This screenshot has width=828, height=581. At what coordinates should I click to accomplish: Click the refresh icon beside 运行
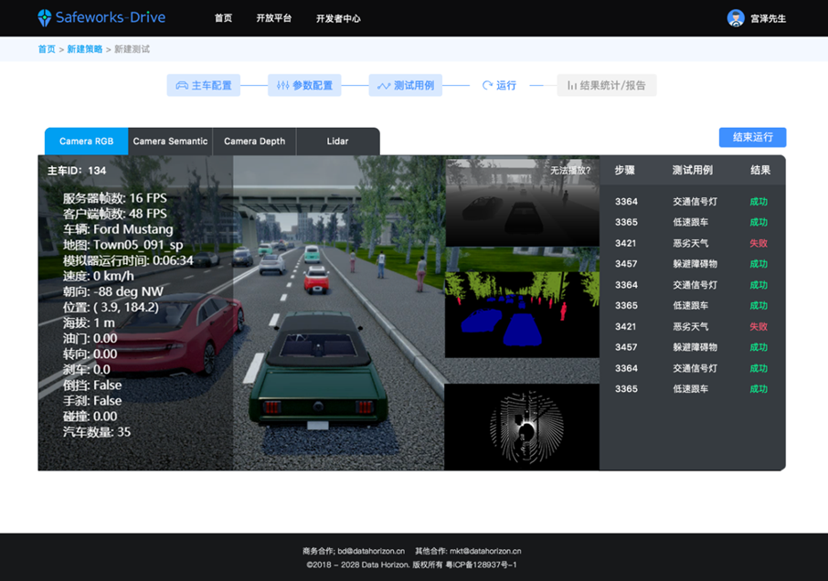point(487,86)
